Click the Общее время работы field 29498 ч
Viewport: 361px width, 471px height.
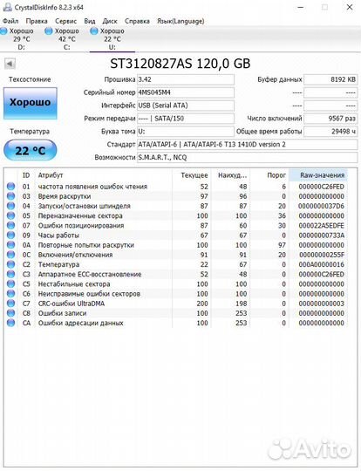click(x=330, y=131)
